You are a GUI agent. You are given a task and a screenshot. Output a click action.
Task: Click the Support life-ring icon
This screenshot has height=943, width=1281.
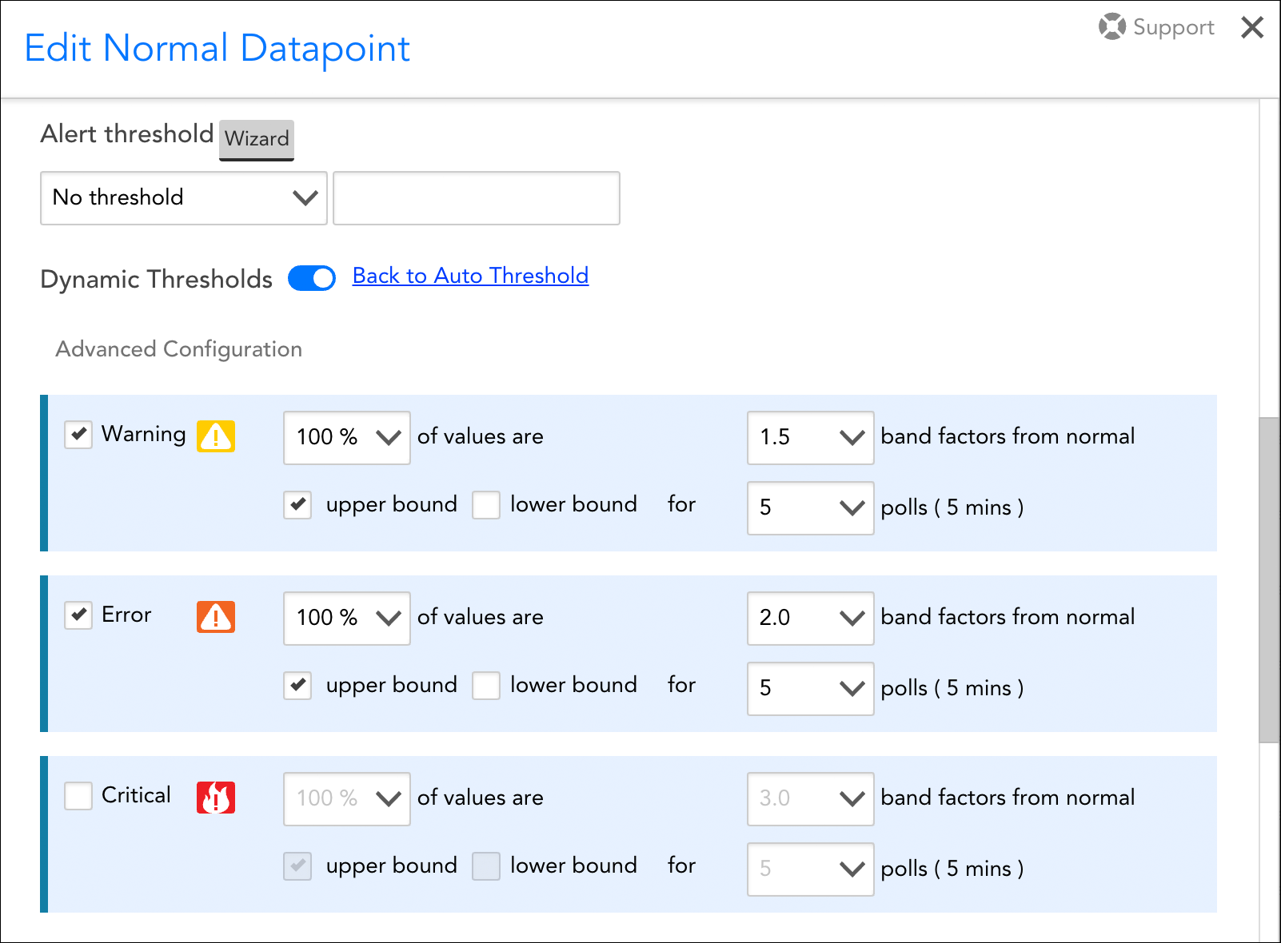1111,27
